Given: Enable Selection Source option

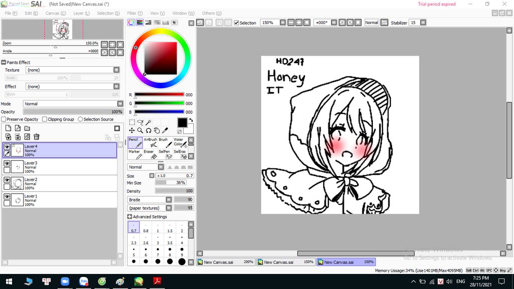Looking at the screenshot, I should [80, 119].
